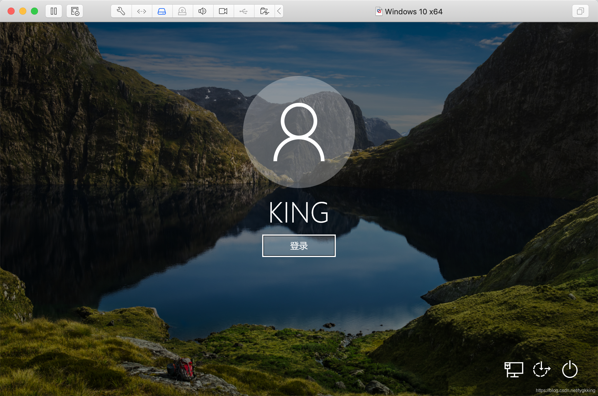Toggle the camera device icon
598x396 pixels.
coord(223,11)
